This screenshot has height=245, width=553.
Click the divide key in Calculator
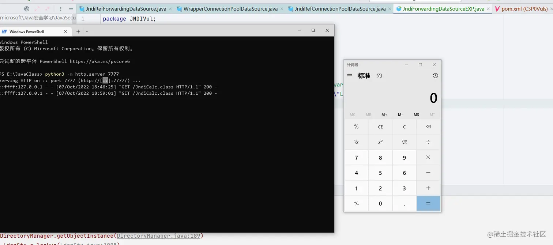[x=428, y=142]
